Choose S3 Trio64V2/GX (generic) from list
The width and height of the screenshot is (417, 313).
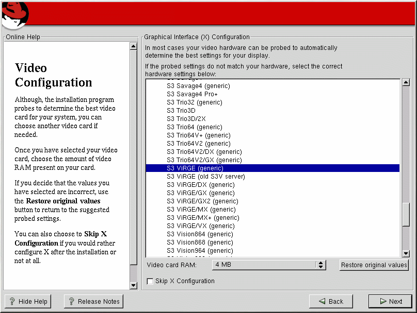(x=272, y=160)
